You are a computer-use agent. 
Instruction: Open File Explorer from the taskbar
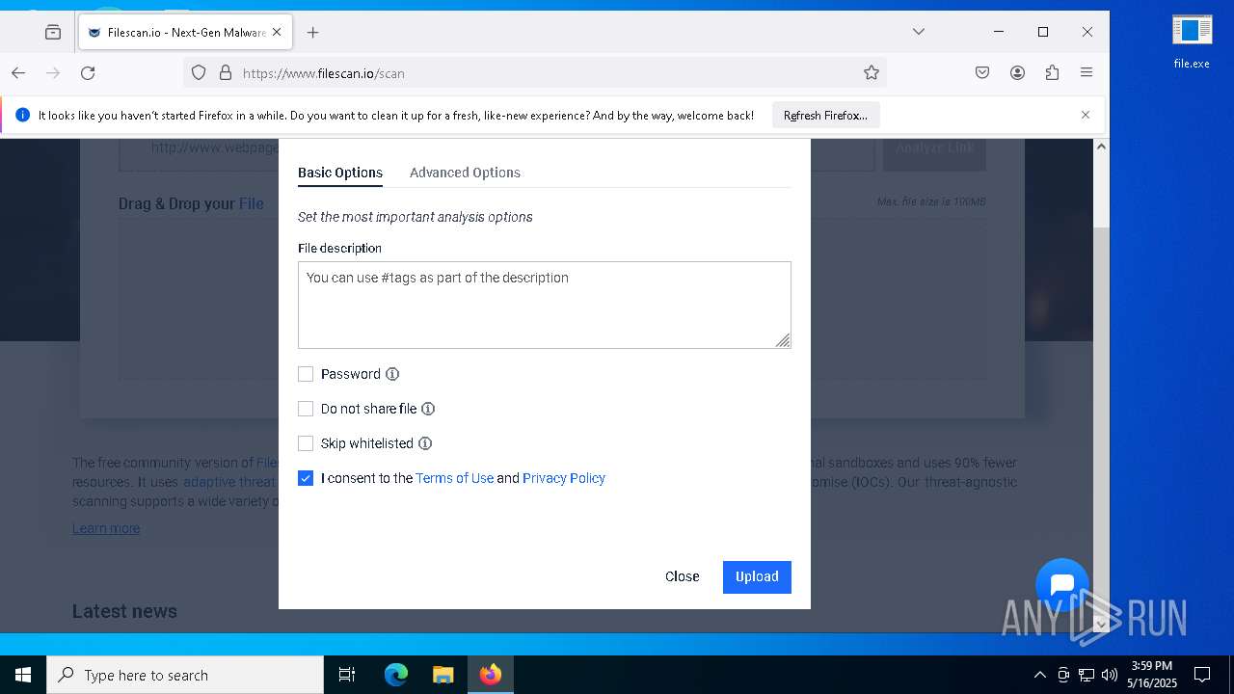click(x=443, y=675)
